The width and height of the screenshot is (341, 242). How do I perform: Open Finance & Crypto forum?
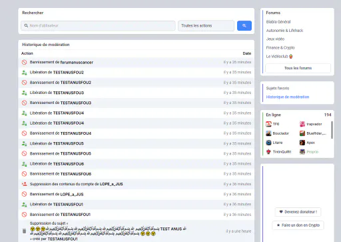pos(280,47)
